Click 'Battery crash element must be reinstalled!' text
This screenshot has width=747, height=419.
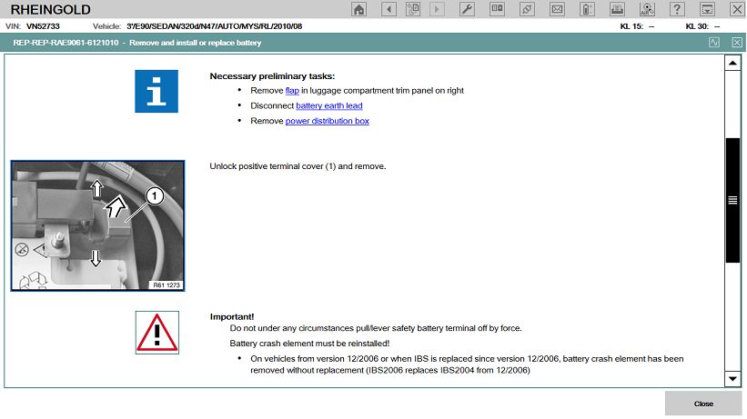click(x=309, y=344)
